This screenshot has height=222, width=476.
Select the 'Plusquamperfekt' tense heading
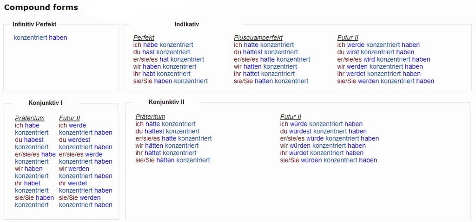click(258, 38)
